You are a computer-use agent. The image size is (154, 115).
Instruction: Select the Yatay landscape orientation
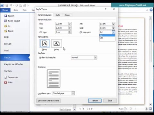click(x=56, y=43)
